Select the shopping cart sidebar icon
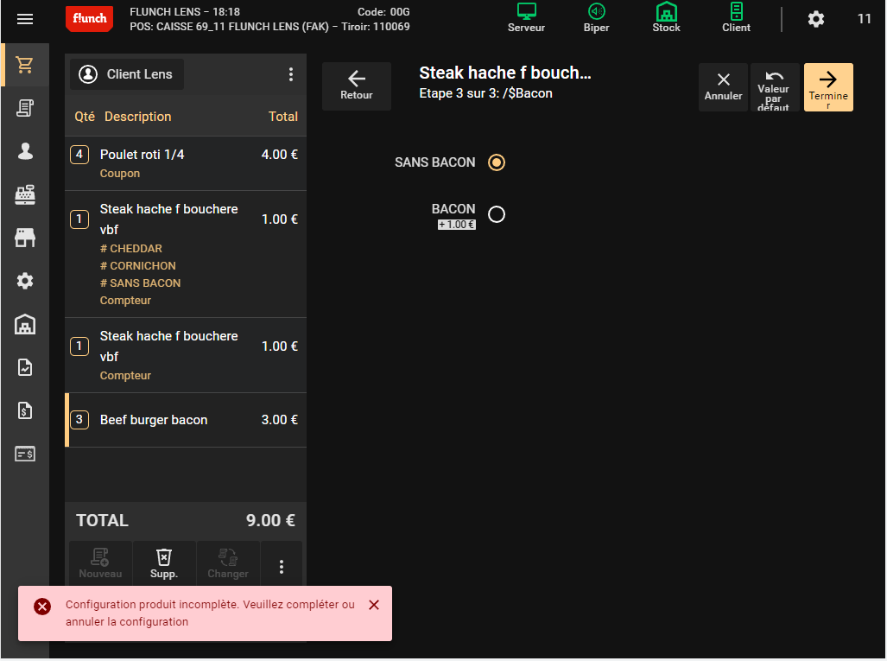Viewport: 887px width, 661px height. click(x=25, y=66)
